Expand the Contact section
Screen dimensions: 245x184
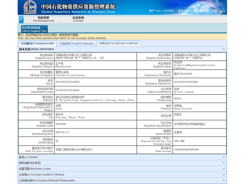224,157
